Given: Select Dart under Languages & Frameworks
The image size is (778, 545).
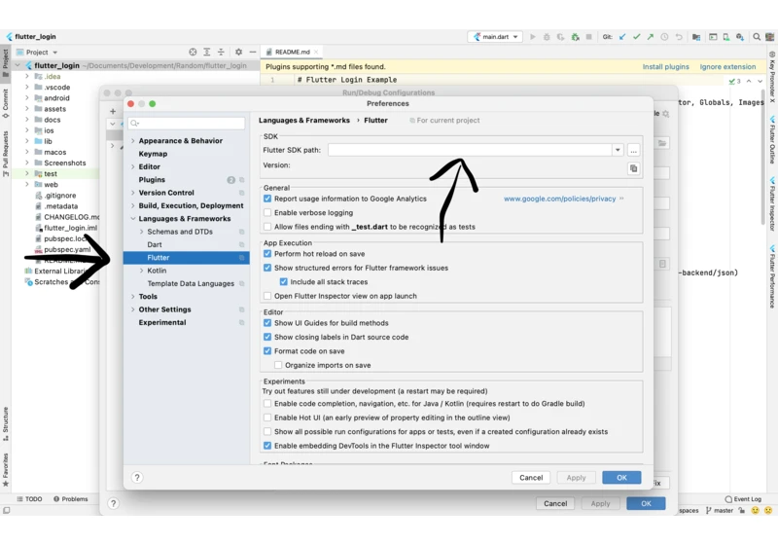Looking at the screenshot, I should pyautogui.click(x=155, y=244).
